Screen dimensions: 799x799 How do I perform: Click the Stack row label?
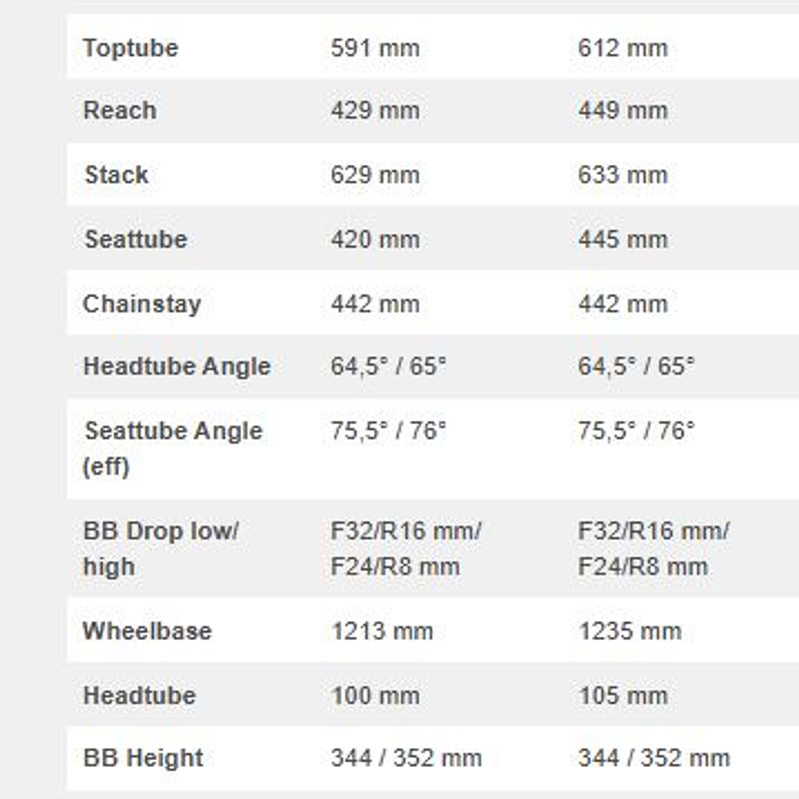tap(117, 175)
